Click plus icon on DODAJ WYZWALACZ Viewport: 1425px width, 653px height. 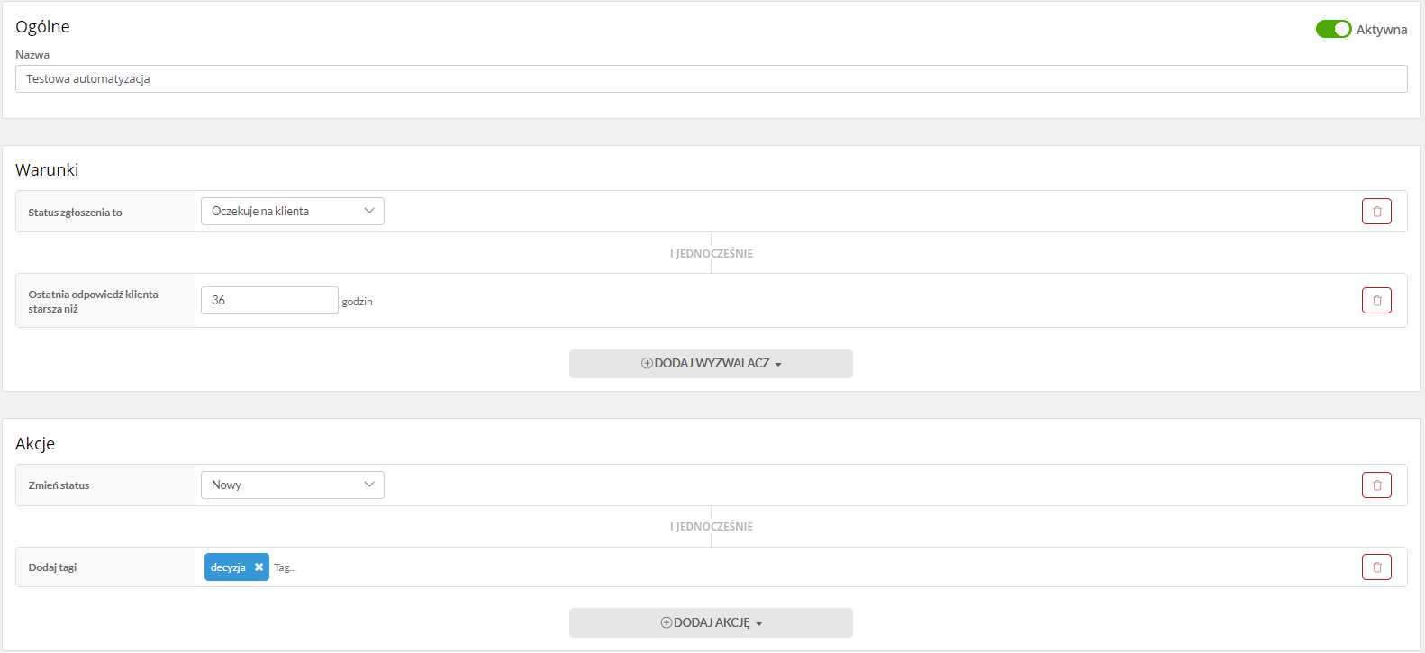tap(647, 363)
